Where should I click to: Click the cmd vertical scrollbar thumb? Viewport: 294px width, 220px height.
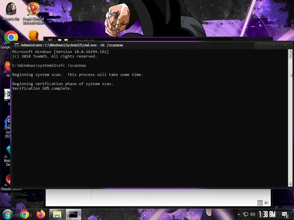[x=290, y=56]
